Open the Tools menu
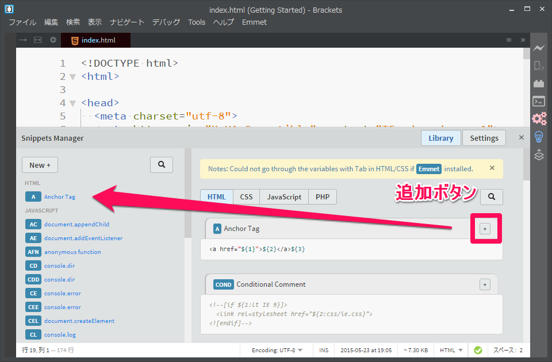 coord(197,22)
